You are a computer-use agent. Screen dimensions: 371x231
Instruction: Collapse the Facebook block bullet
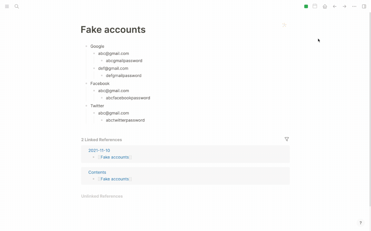pyautogui.click(x=86, y=83)
